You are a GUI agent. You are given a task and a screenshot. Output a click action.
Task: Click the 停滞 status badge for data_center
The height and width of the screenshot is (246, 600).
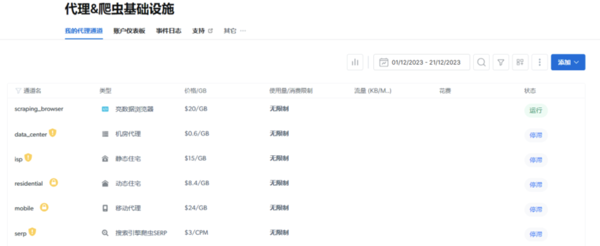click(x=536, y=135)
